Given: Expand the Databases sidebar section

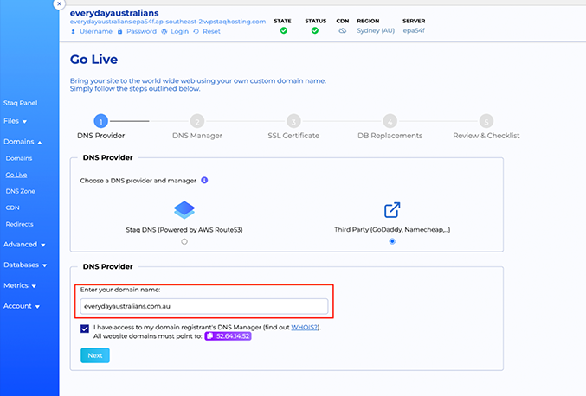Looking at the screenshot, I should pyautogui.click(x=25, y=265).
